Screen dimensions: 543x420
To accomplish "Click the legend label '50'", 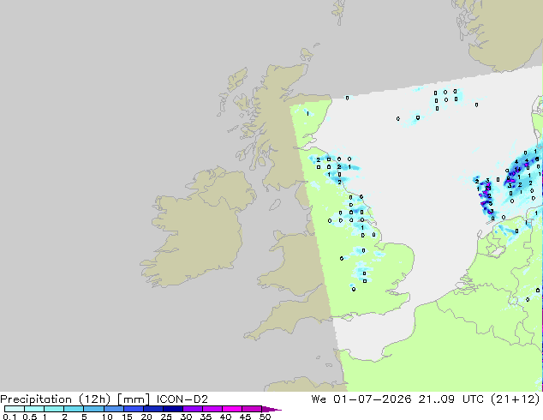I will 265,417.
